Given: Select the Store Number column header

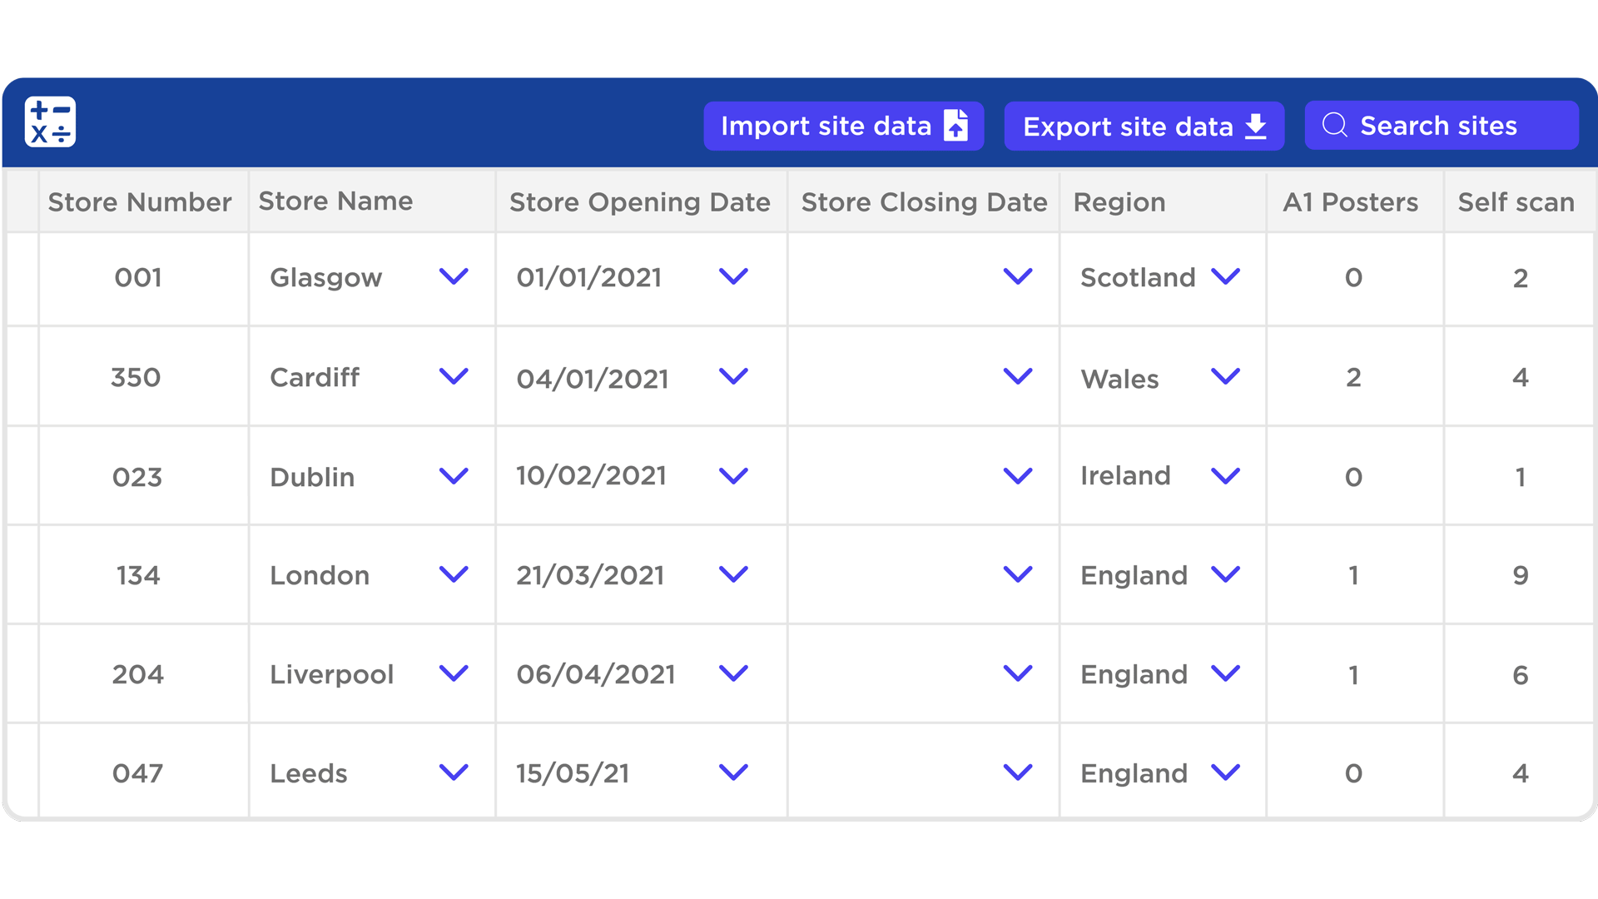Looking at the screenshot, I should [x=139, y=201].
